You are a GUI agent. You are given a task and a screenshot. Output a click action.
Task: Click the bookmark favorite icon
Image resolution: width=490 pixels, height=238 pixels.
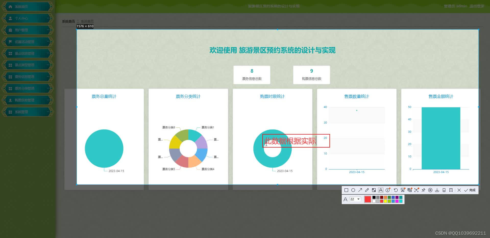click(x=451, y=190)
